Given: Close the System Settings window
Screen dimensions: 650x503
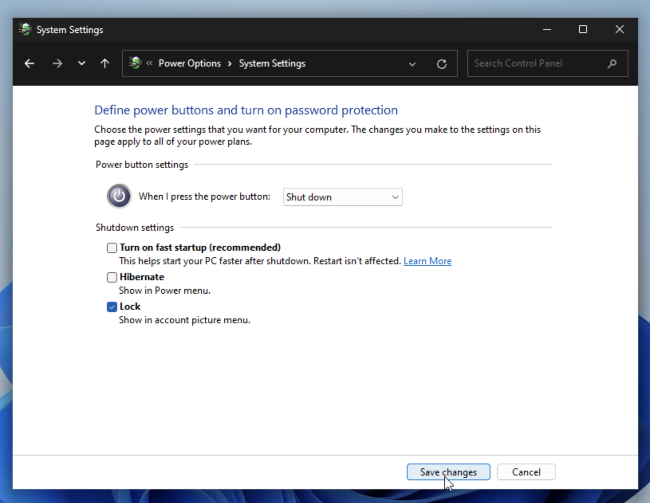Looking at the screenshot, I should coord(619,29).
